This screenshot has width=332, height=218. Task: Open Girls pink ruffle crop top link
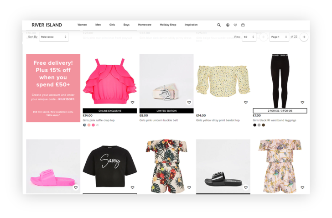pos(99,120)
